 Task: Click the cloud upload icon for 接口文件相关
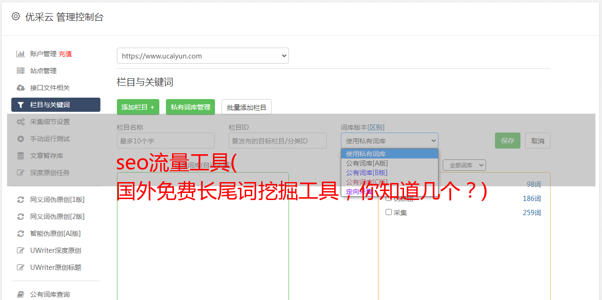point(20,88)
